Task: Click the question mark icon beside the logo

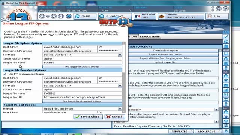Action: point(8,19)
